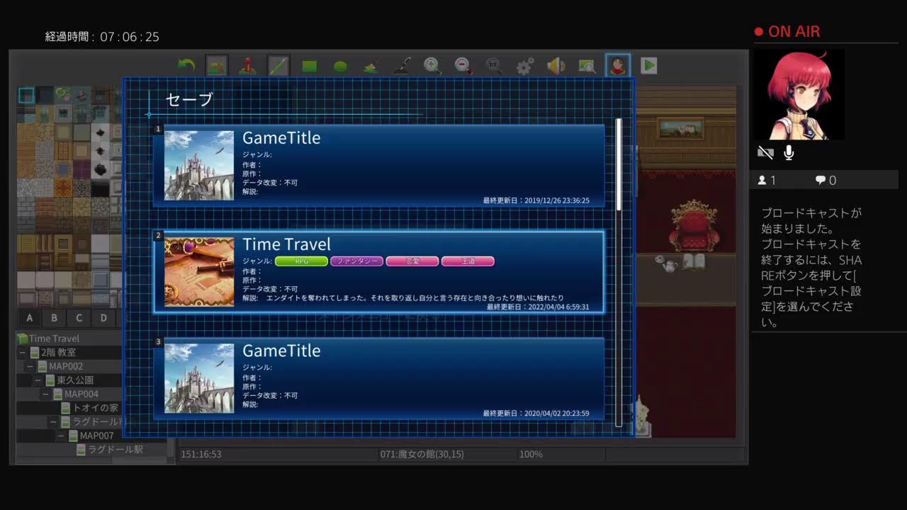Collapse the 2階 教室 tree node

pyautogui.click(x=23, y=352)
